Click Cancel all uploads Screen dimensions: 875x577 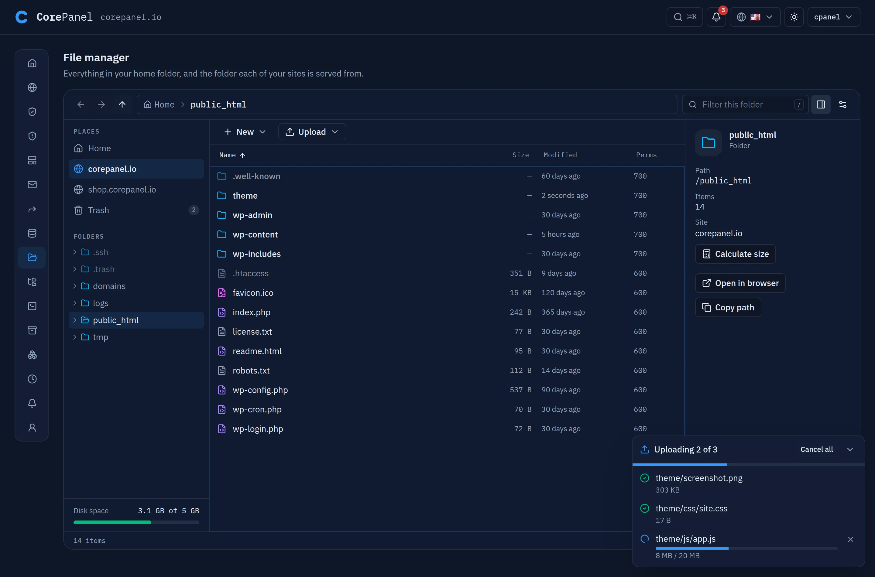point(816,449)
